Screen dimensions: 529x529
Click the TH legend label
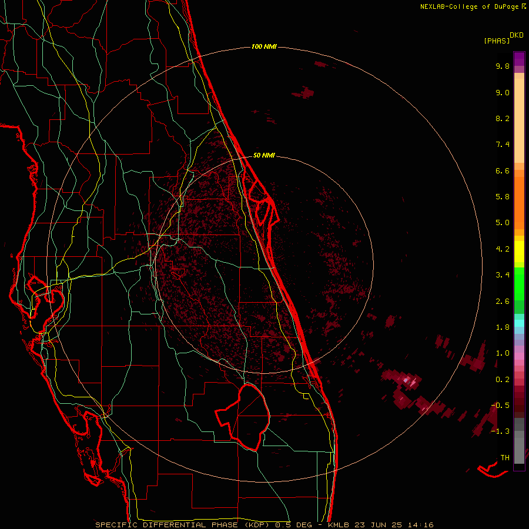(505, 458)
